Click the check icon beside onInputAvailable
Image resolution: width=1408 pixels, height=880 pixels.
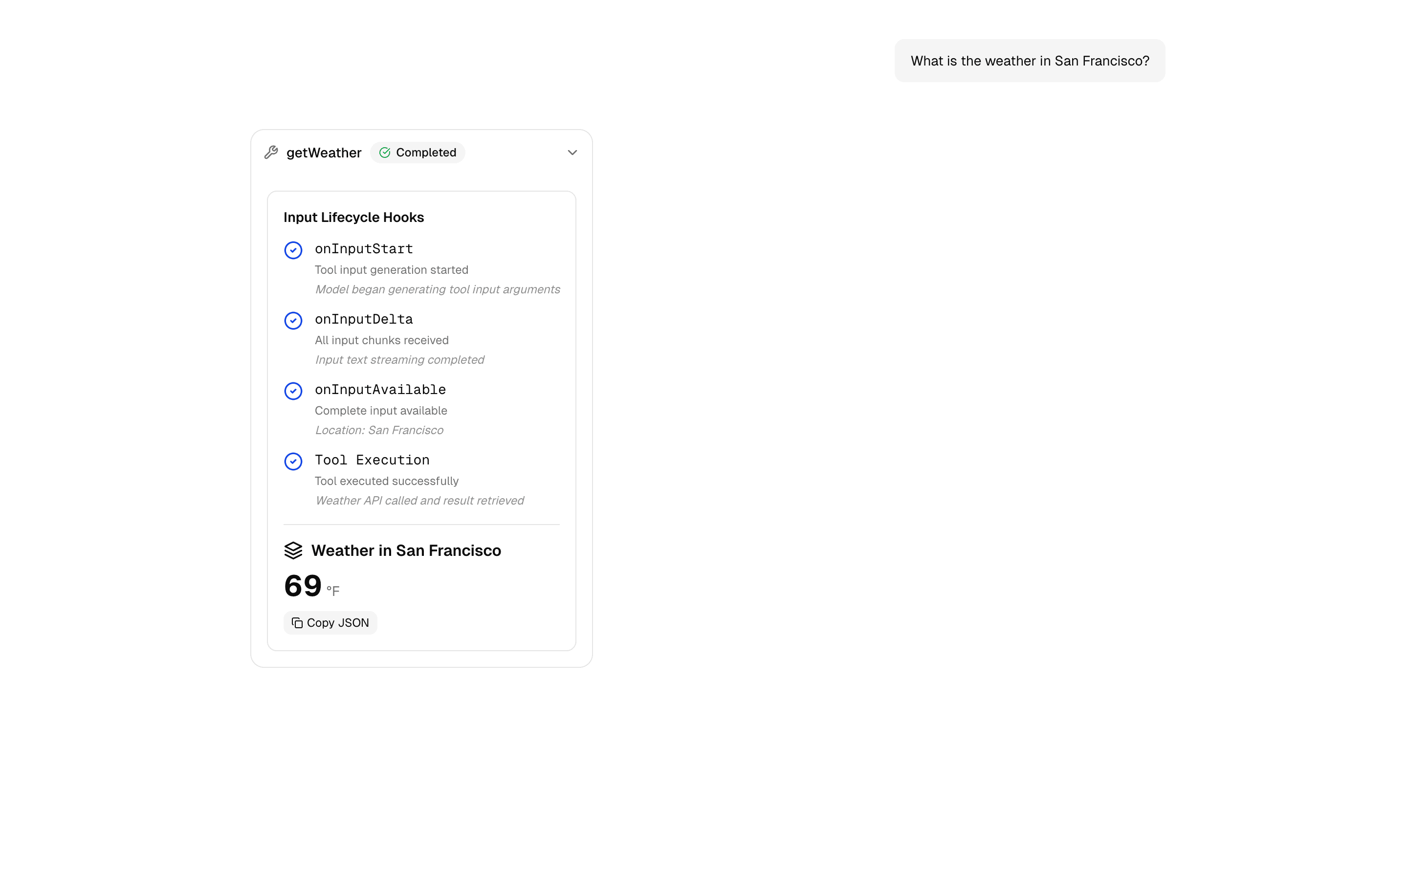click(293, 391)
